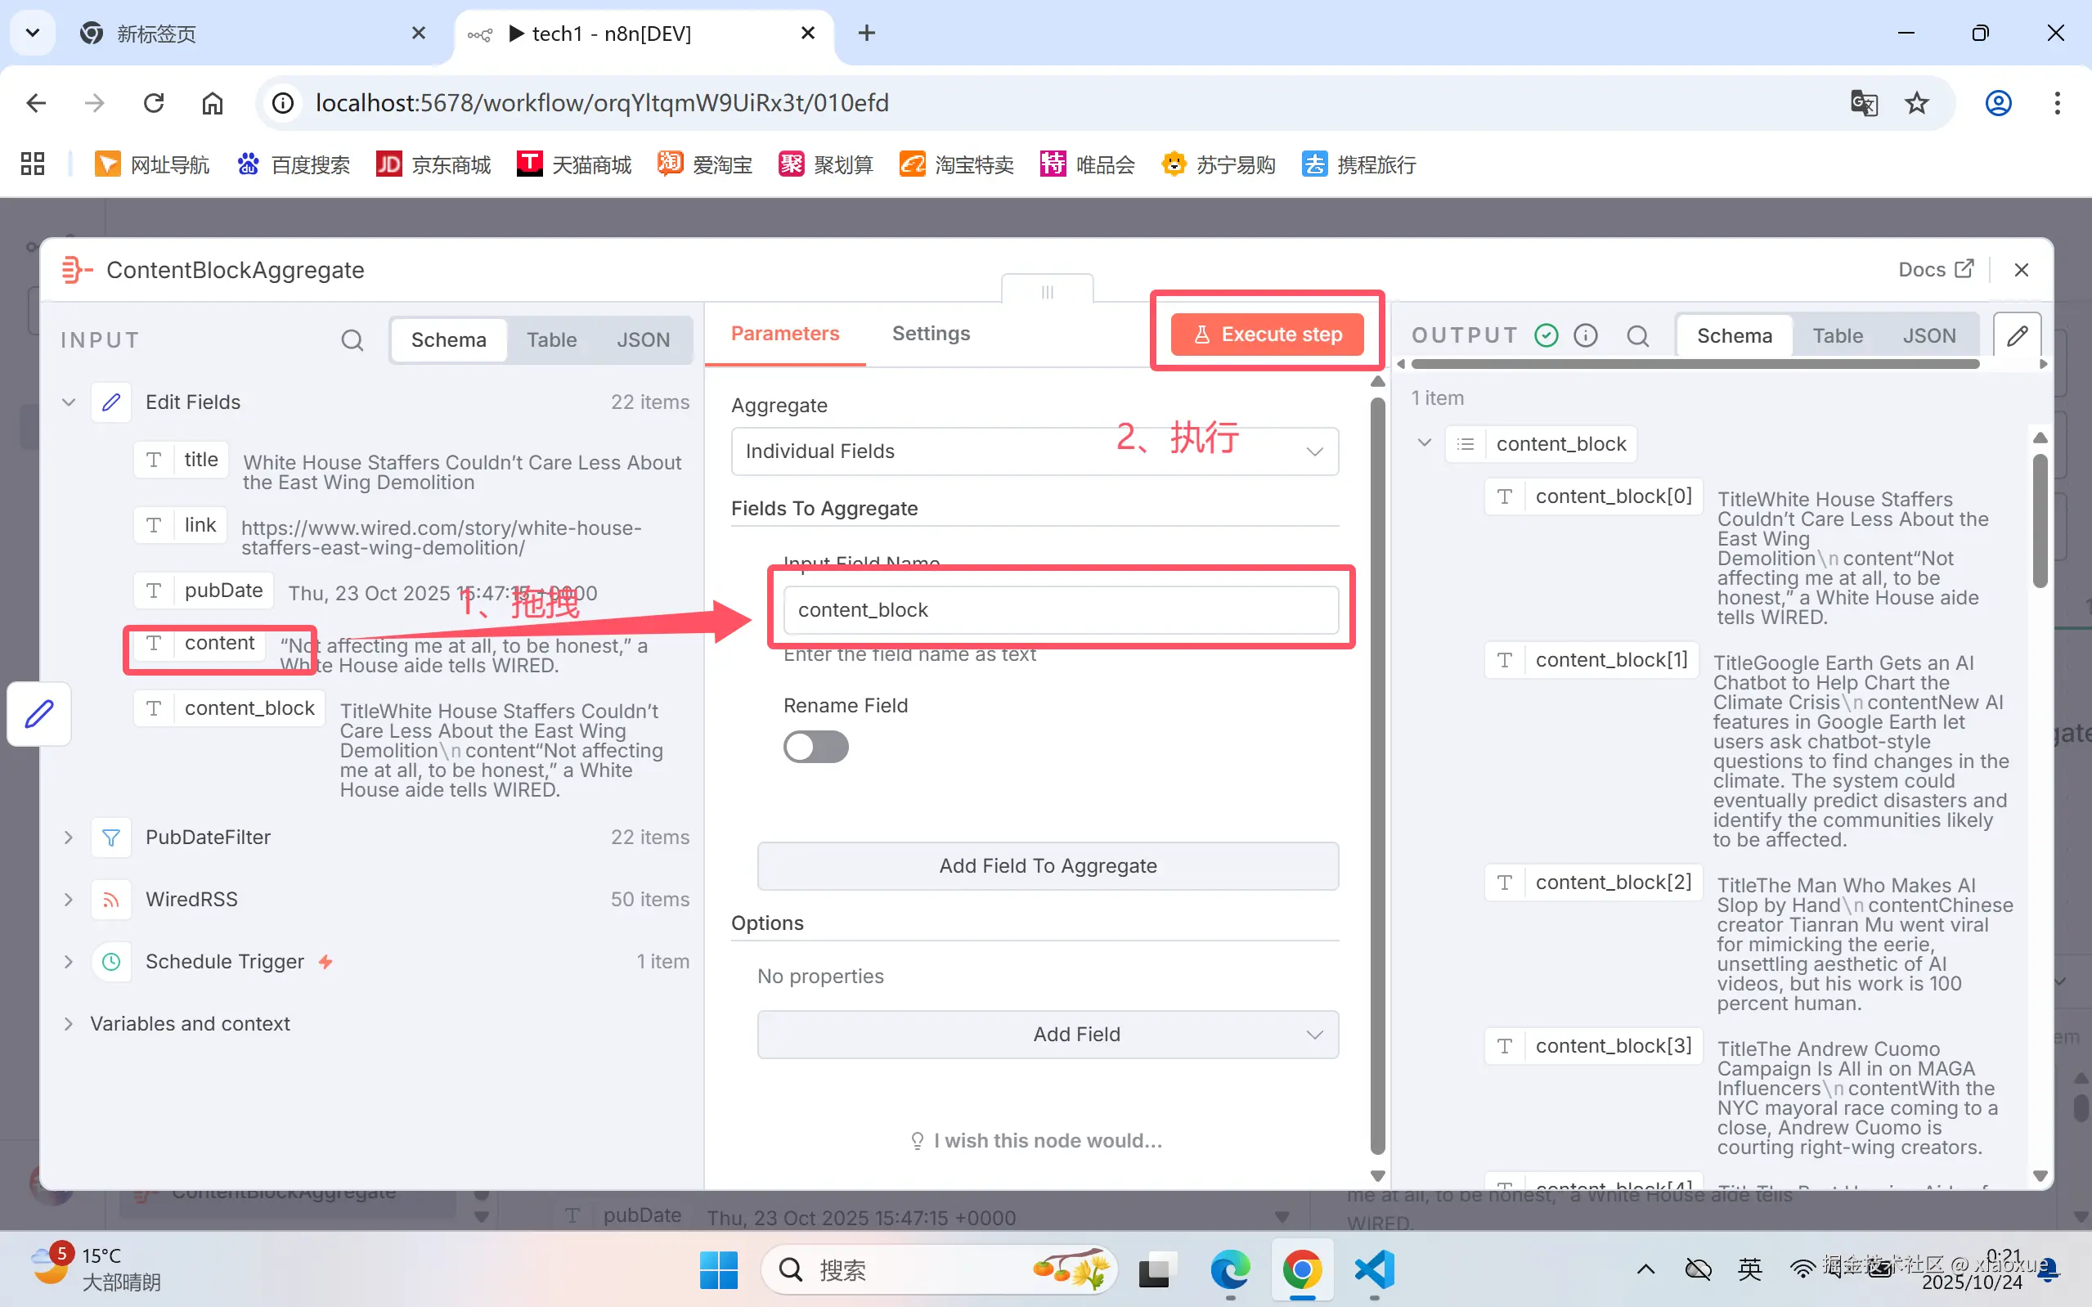Collapse the Edit Fields input group
Viewport: 2092px width, 1307px height.
tap(68, 402)
